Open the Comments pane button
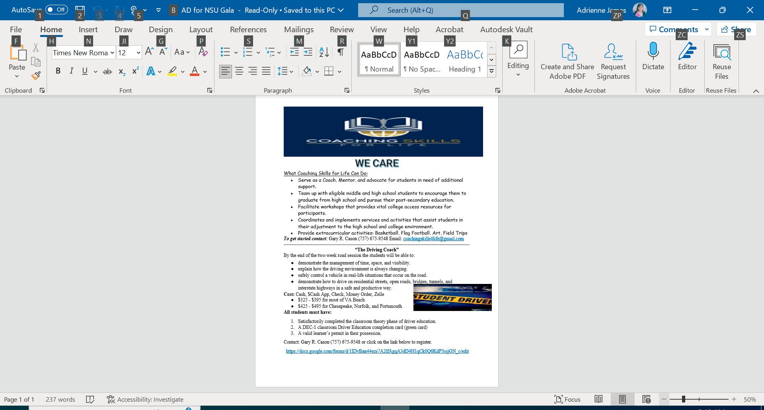The width and height of the screenshot is (764, 410). click(x=678, y=29)
